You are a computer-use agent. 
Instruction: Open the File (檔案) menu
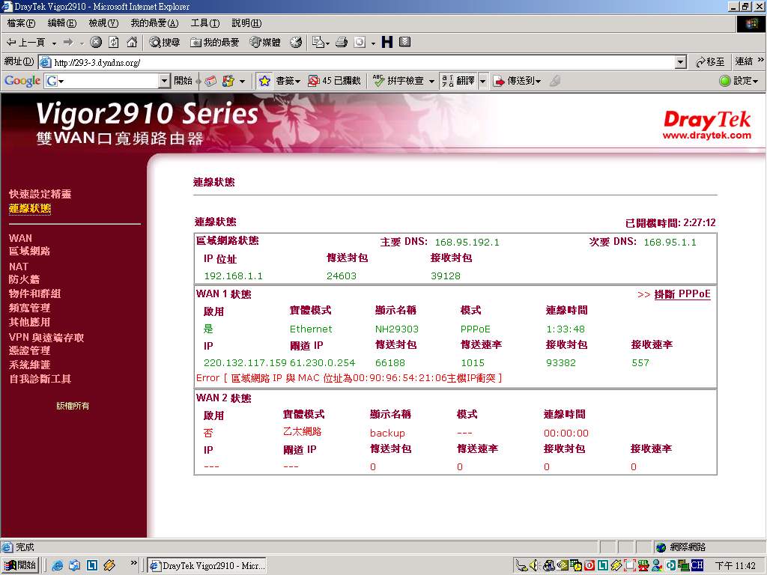click(21, 23)
